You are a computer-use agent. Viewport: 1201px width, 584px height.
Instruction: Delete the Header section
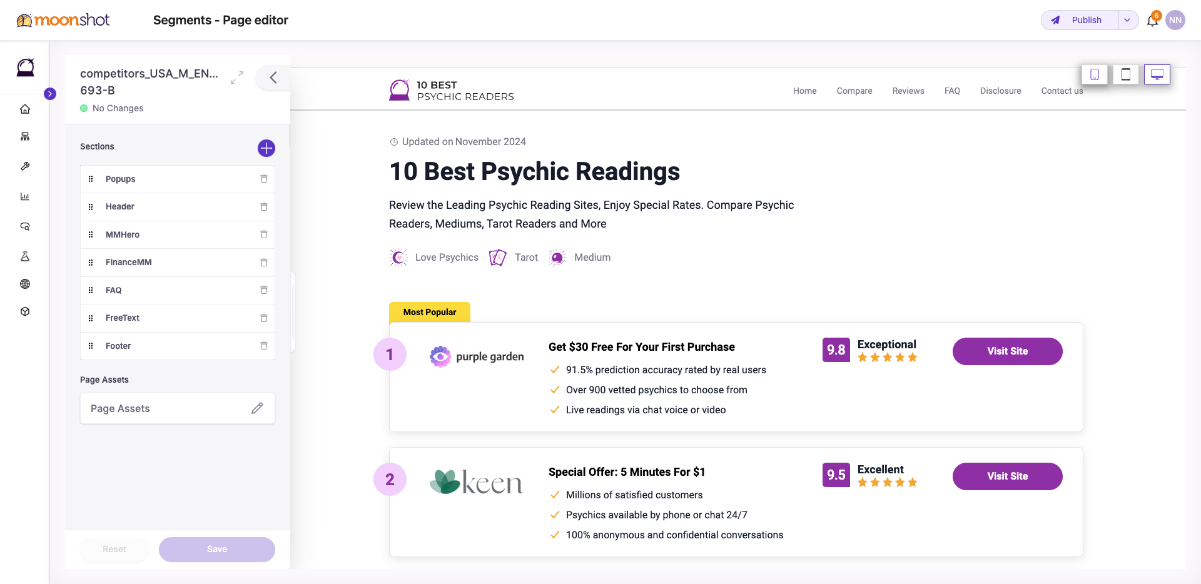pyautogui.click(x=264, y=207)
